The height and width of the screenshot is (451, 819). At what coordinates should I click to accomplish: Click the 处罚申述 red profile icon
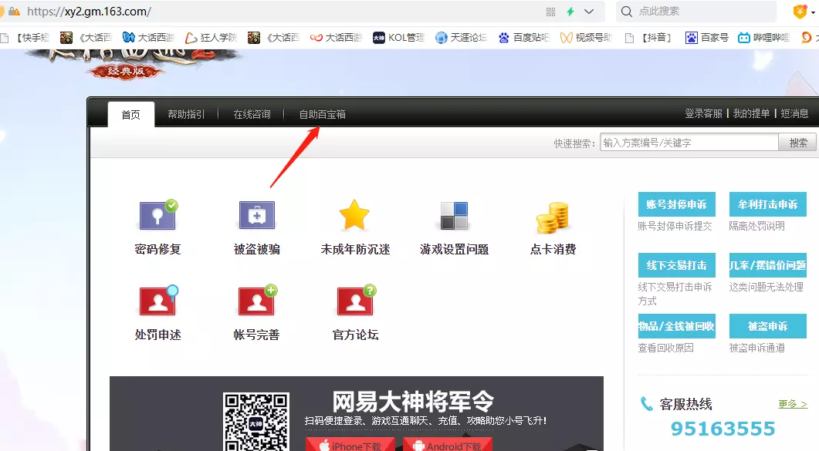tap(157, 301)
